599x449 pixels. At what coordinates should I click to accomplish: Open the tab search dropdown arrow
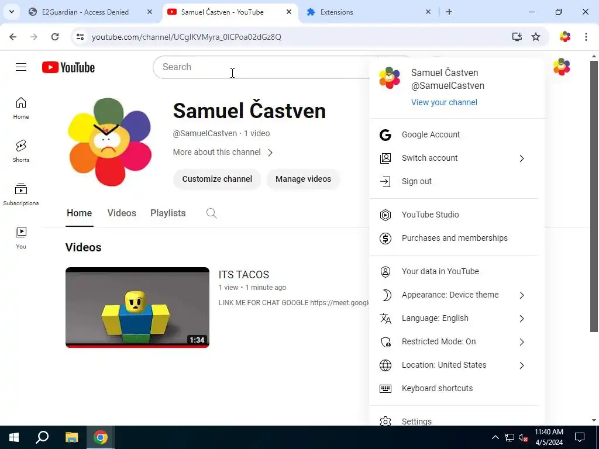click(12, 12)
